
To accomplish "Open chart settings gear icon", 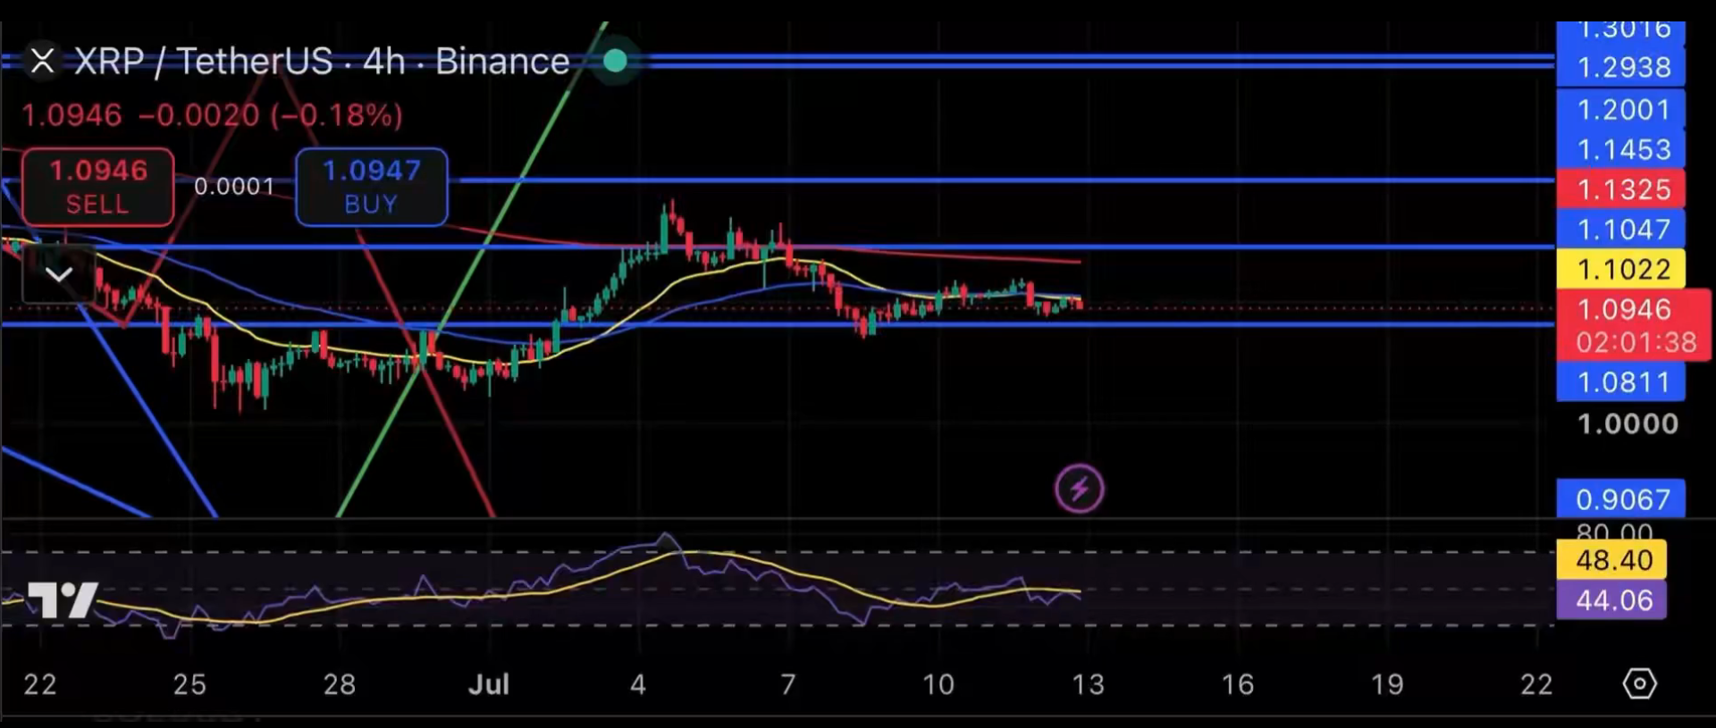I will [x=1640, y=684].
